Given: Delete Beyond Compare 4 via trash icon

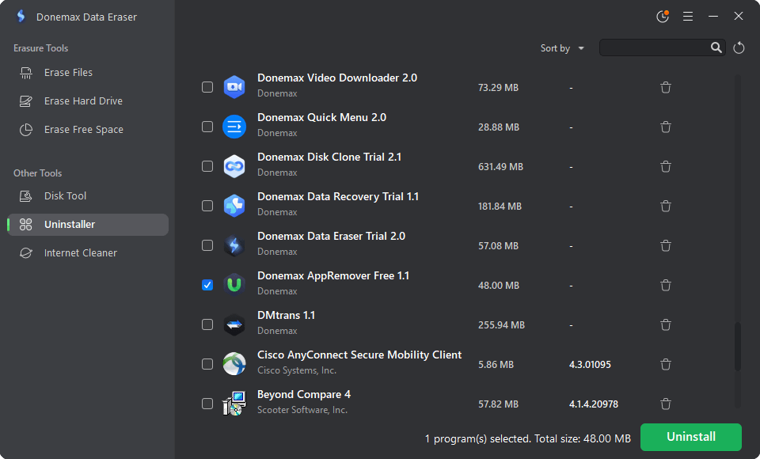Looking at the screenshot, I should (666, 404).
